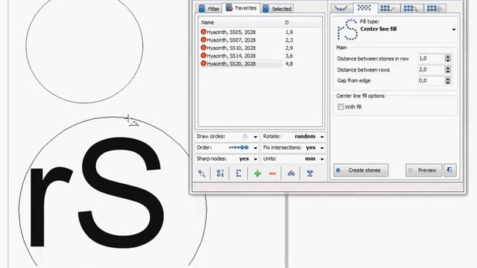The width and height of the screenshot is (477, 268).
Task: Sort list by Name column header
Action: (240, 22)
